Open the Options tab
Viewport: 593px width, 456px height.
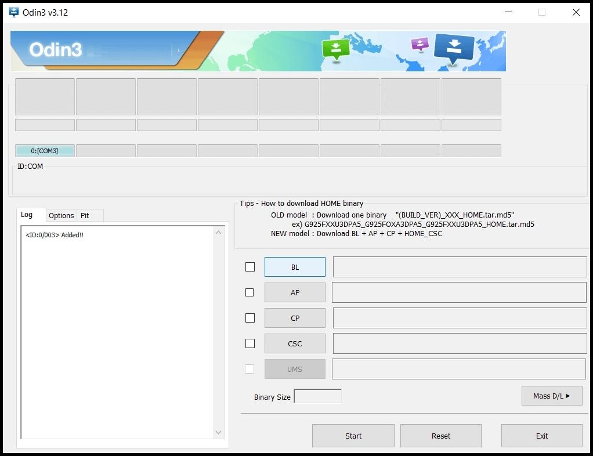coord(62,215)
